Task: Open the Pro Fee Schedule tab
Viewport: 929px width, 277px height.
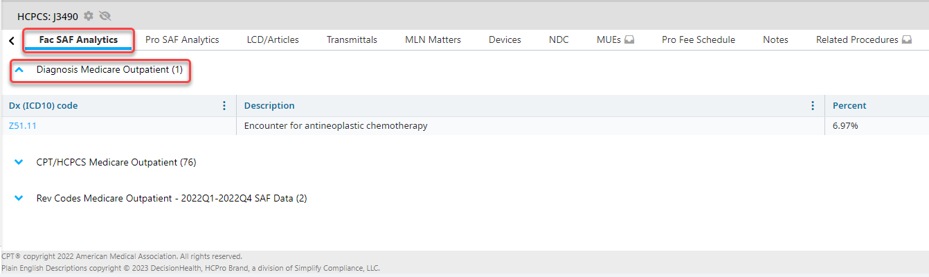Action: (x=698, y=40)
